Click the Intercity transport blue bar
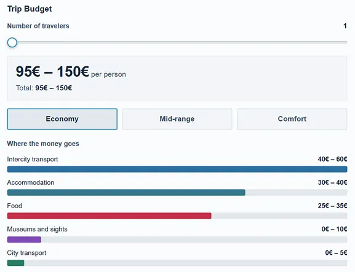The image size is (355, 272). (x=177, y=169)
